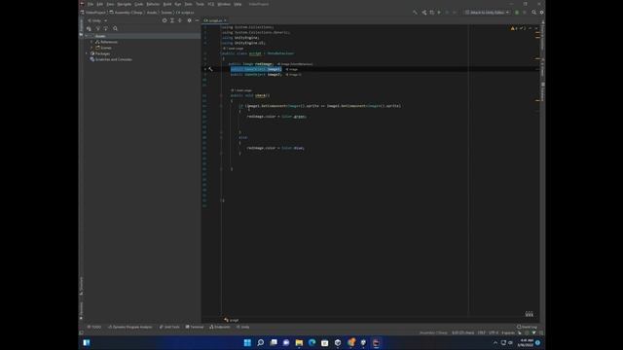The width and height of the screenshot is (623, 350).
Task: Click the locate-in-tree target icon
Action: click(x=165, y=20)
